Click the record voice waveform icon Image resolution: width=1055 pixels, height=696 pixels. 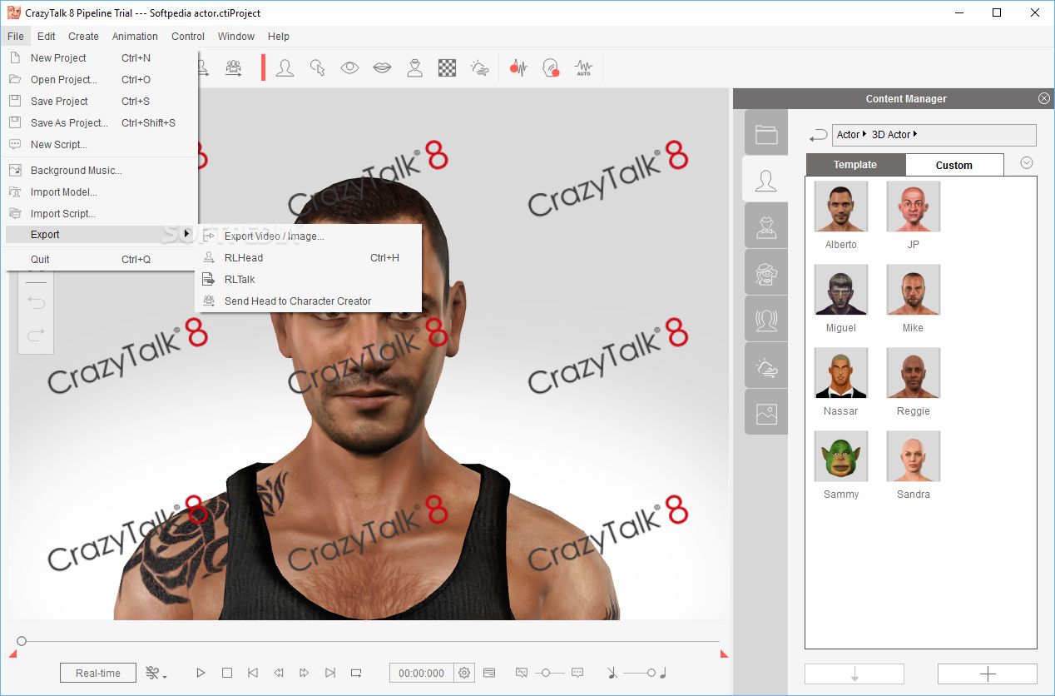(x=518, y=68)
